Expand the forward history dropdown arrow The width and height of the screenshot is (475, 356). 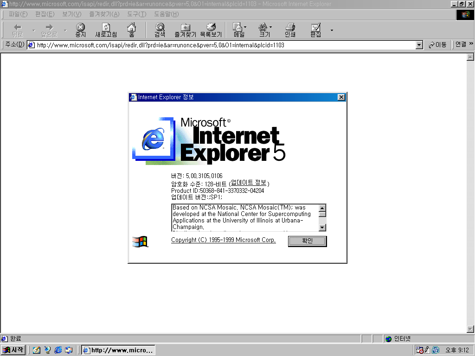[65, 30]
